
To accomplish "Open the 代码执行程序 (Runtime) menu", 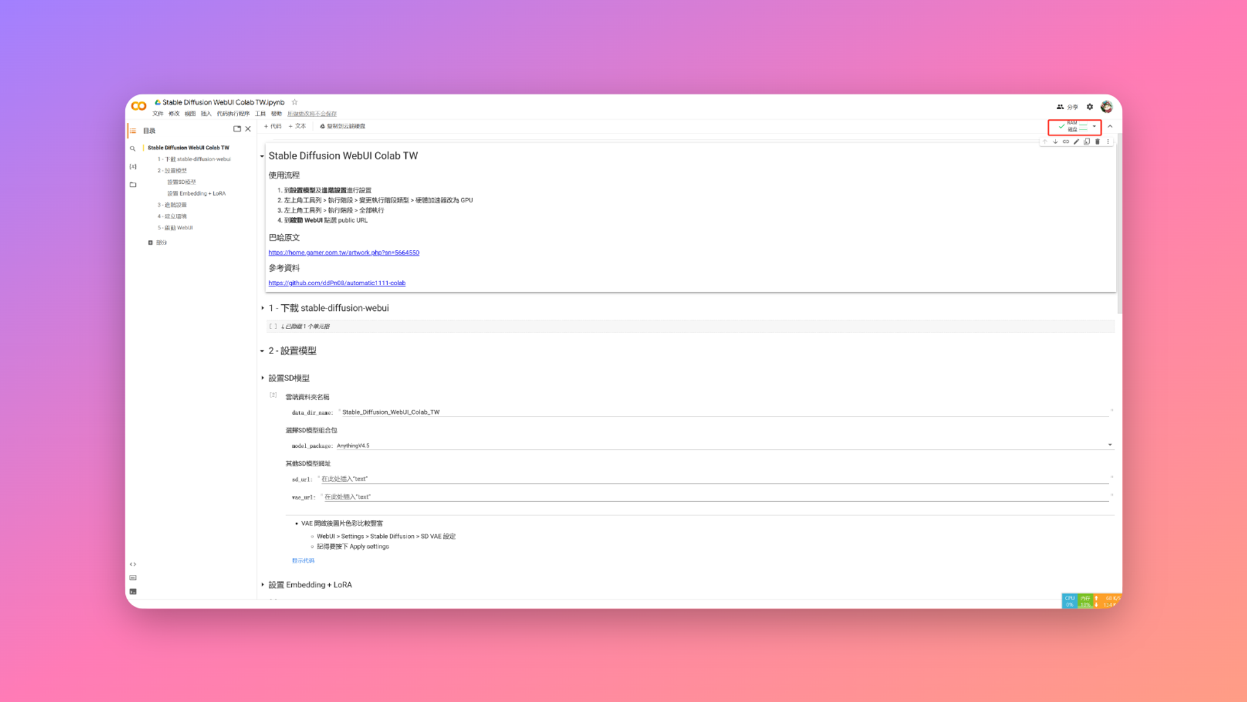I will 233,113.
